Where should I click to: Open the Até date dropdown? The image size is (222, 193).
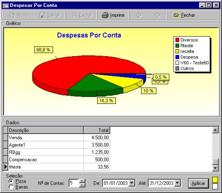[x=177, y=183]
